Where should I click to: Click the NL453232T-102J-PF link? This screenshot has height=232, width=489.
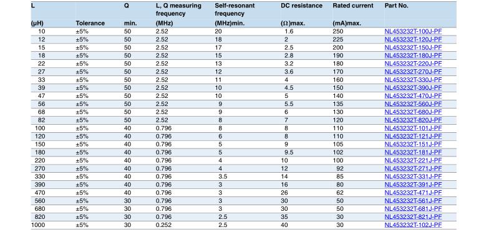413,225
